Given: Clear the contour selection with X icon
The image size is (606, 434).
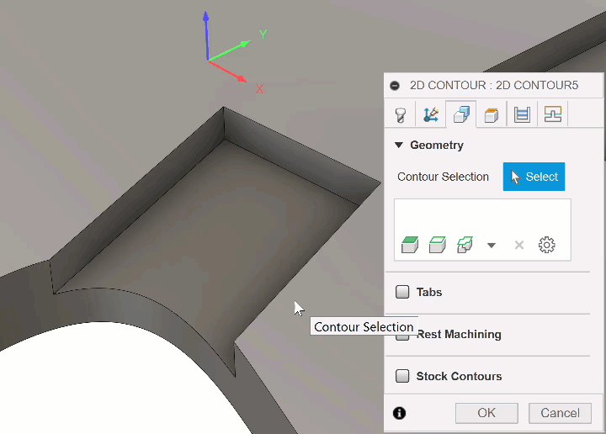Looking at the screenshot, I should pos(519,245).
